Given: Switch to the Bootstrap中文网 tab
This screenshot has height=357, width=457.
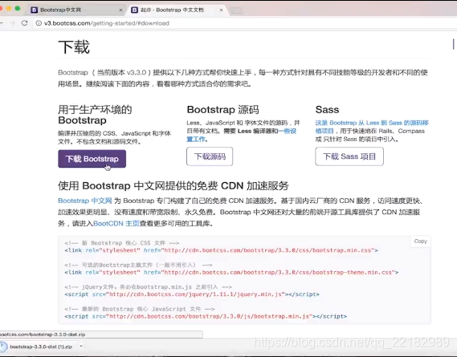Looking at the screenshot, I should click(75, 10).
